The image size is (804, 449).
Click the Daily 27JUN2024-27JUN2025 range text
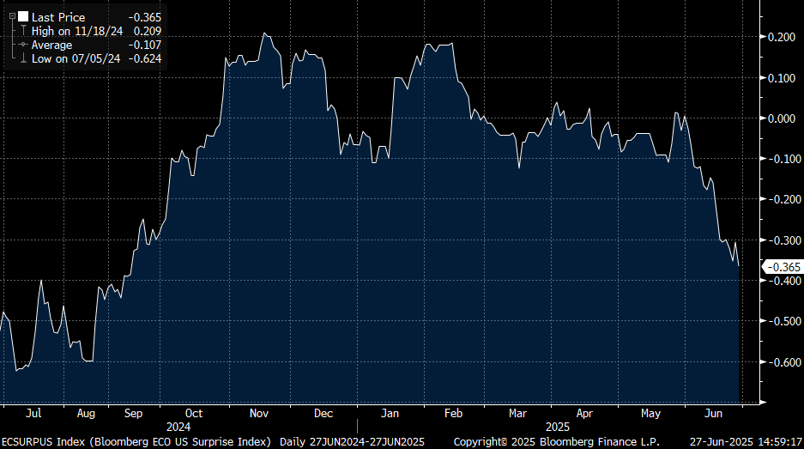click(352, 441)
